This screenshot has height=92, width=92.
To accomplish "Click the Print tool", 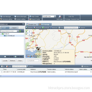I will pos(61,28).
